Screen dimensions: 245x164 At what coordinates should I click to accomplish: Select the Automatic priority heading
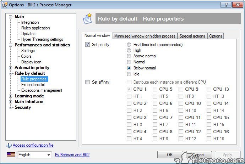[32, 68]
